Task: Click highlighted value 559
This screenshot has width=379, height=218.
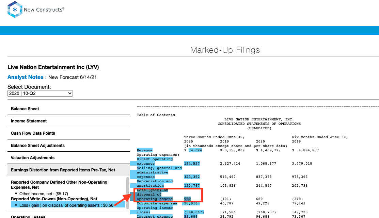Action: tap(187, 199)
